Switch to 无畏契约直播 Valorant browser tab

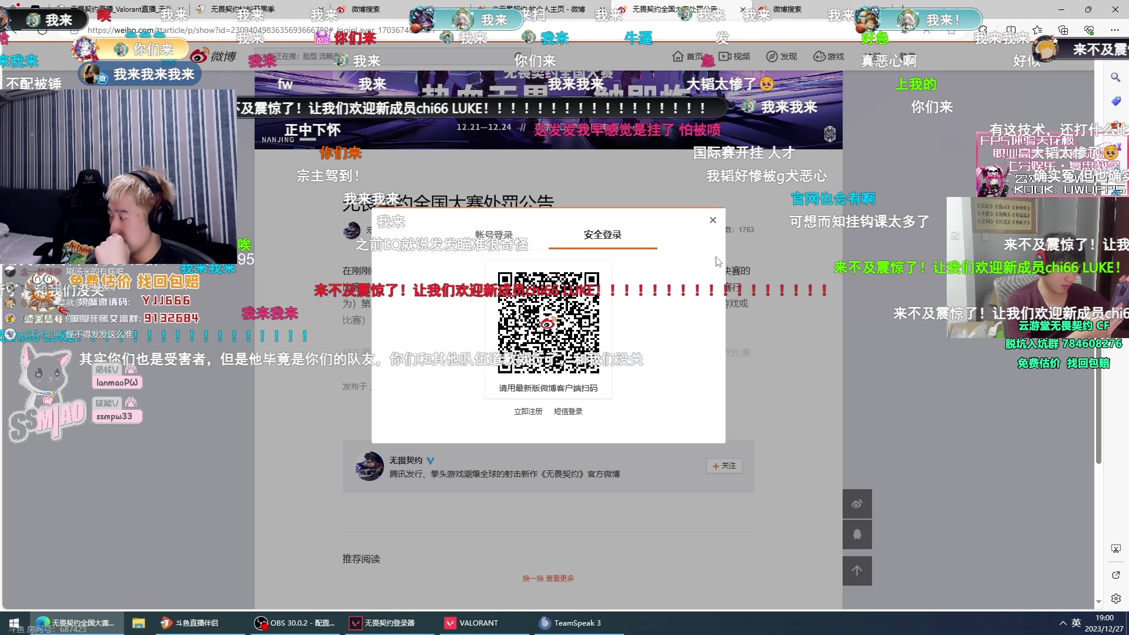tap(121, 9)
